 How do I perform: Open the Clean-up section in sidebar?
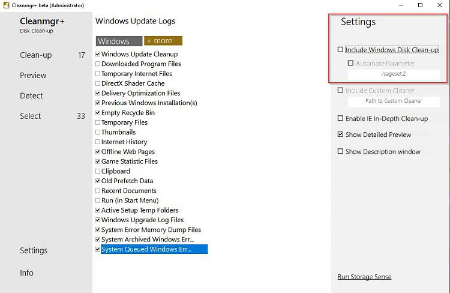tap(36, 55)
